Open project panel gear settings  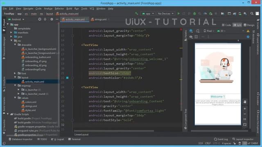pos(52,19)
